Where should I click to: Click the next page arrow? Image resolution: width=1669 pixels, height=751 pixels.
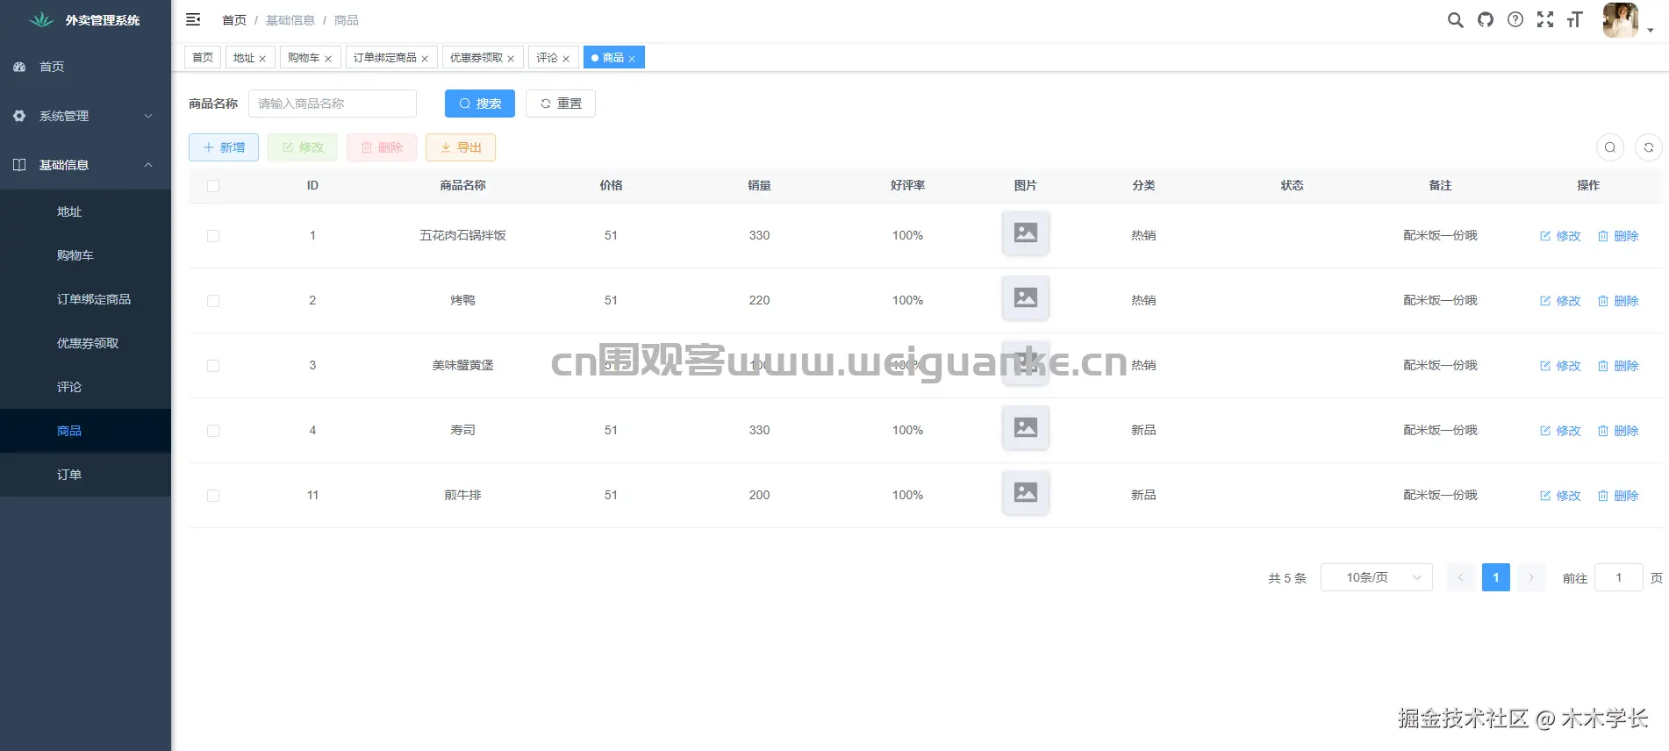1530,577
